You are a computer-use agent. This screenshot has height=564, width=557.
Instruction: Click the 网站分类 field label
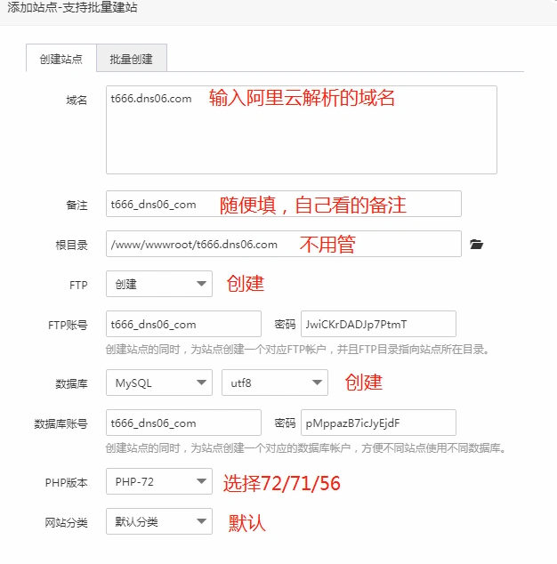click(66, 522)
